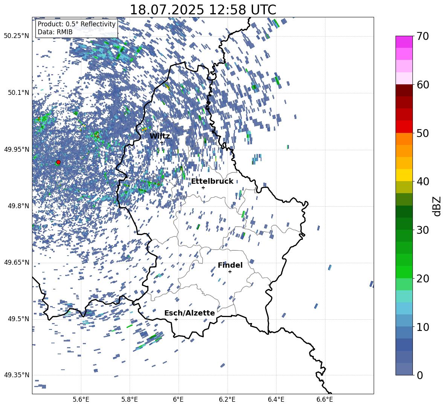Click the 49.95°N latitude label
This screenshot has width=446, height=407.
17,149
